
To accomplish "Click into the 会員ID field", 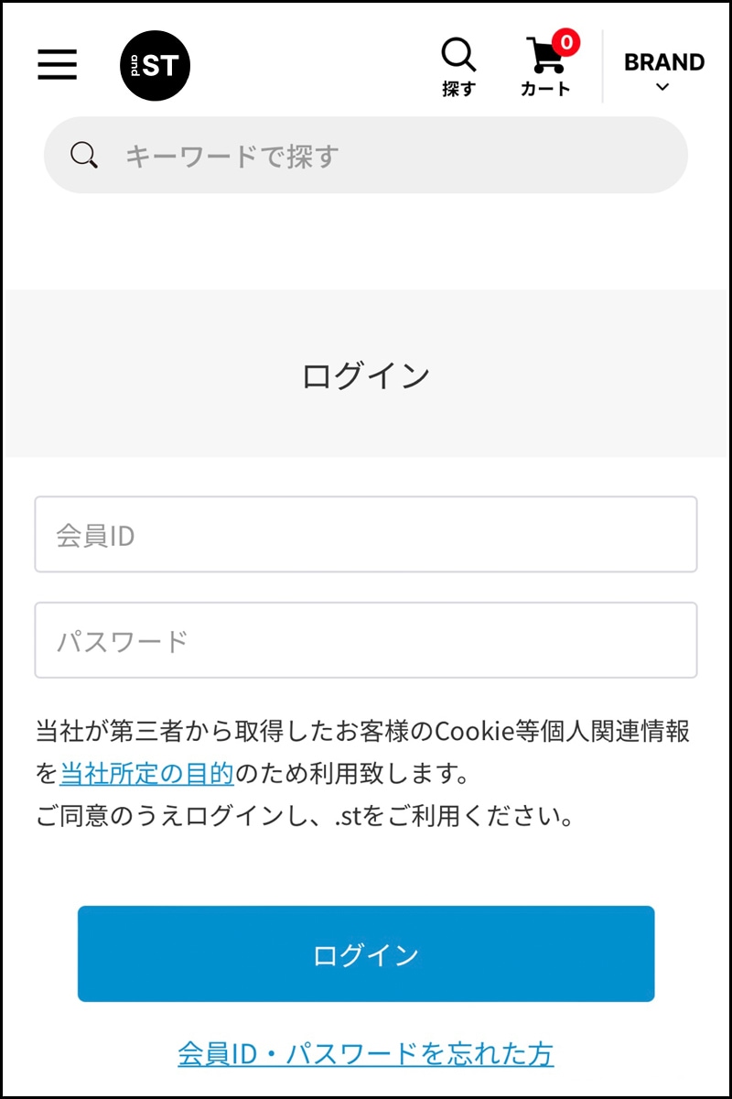I will pos(366,535).
